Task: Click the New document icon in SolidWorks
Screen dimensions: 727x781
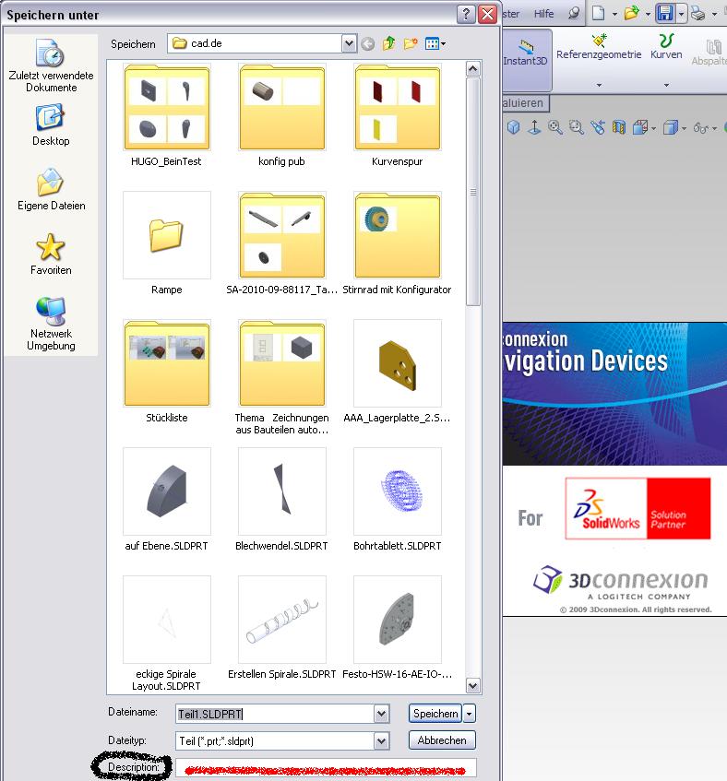Action: pos(598,13)
